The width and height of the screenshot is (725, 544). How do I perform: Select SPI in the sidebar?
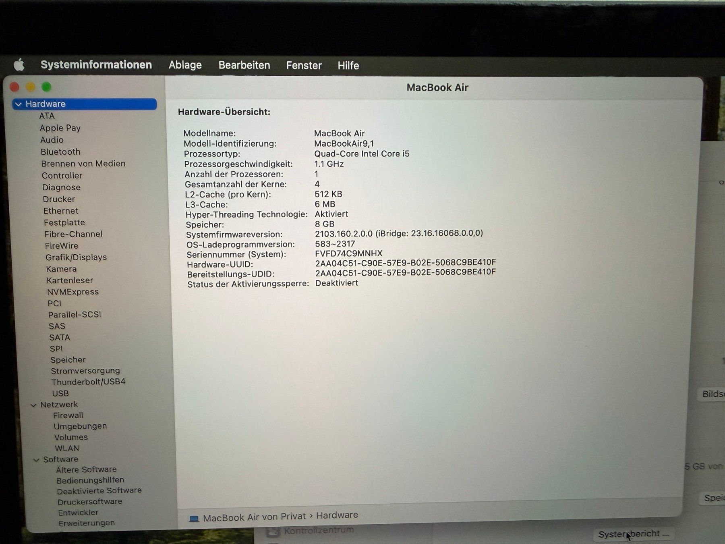click(56, 349)
